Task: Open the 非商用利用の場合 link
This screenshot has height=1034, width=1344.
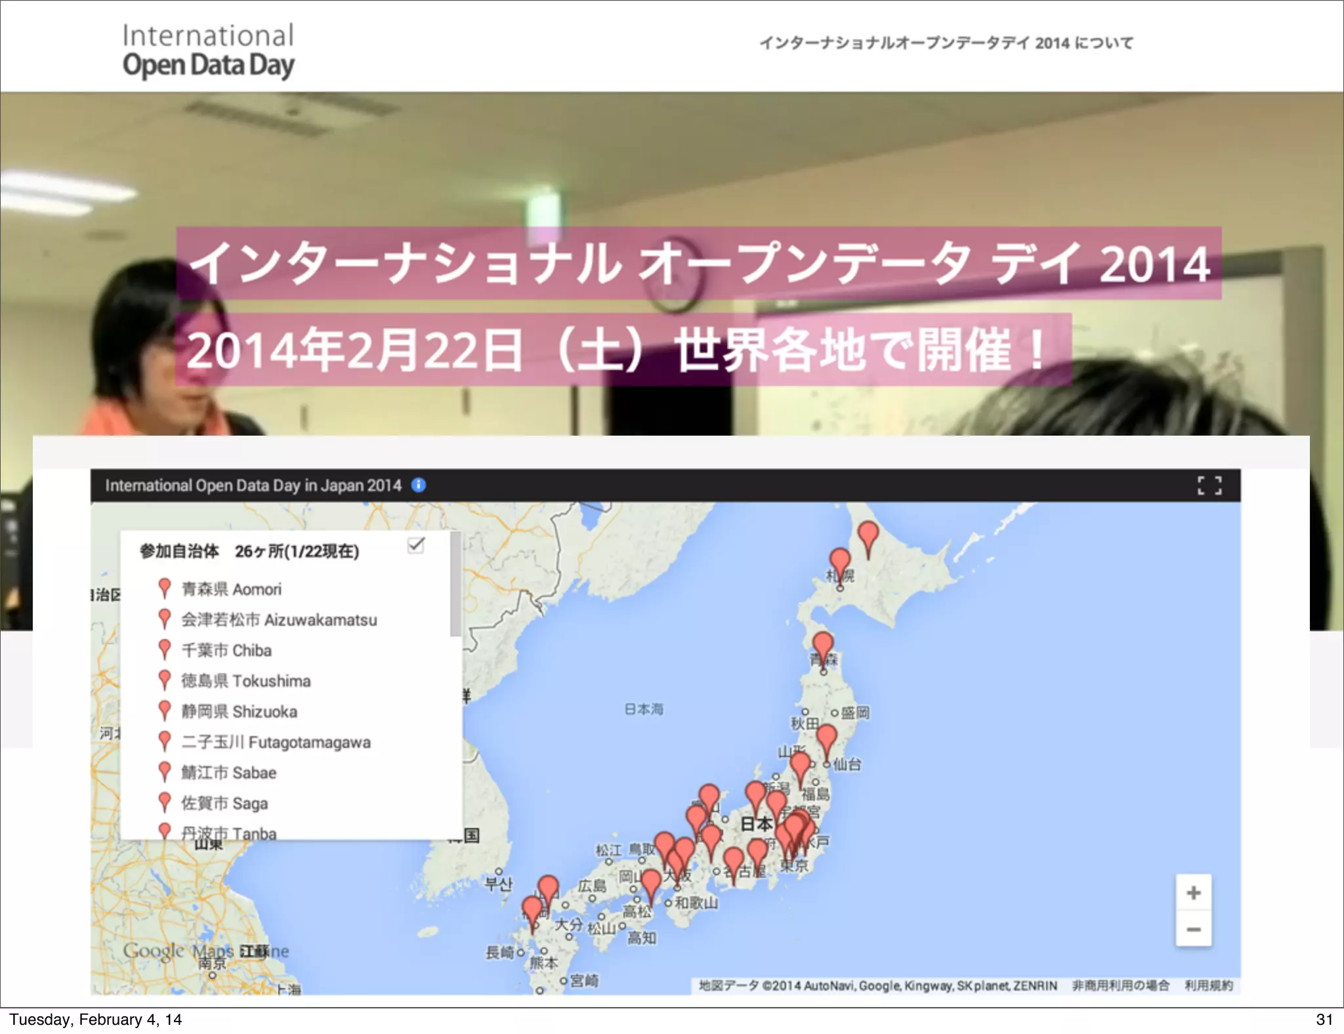Action: point(1120,985)
